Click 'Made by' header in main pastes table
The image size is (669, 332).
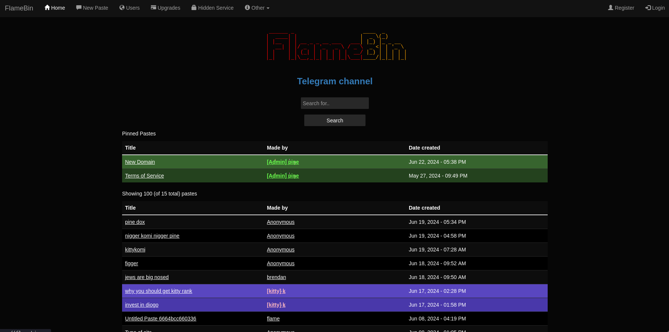[277, 208]
